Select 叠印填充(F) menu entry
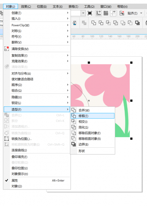Screen dimensions: 147x206 click(37, 157)
